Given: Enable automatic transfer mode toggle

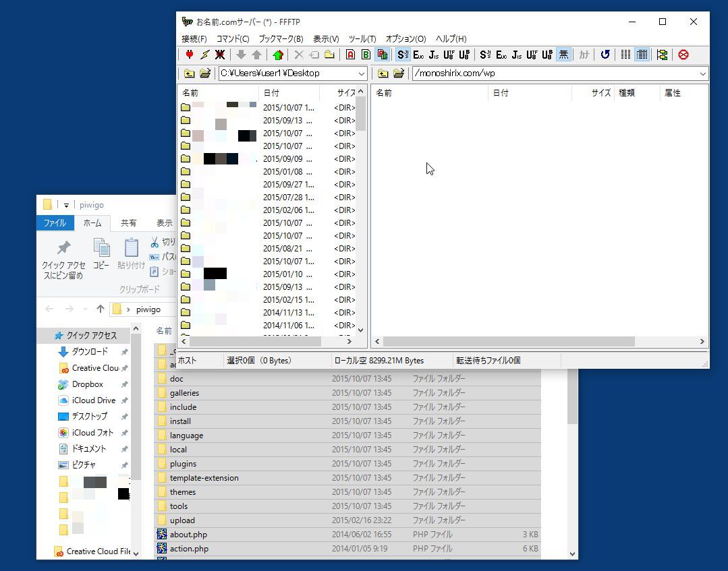Looking at the screenshot, I should (x=382, y=55).
